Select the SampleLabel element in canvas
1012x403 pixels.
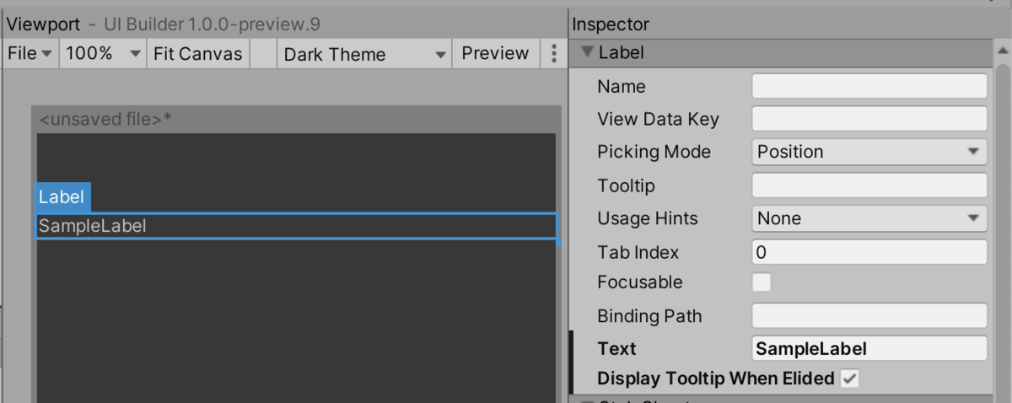(x=295, y=226)
